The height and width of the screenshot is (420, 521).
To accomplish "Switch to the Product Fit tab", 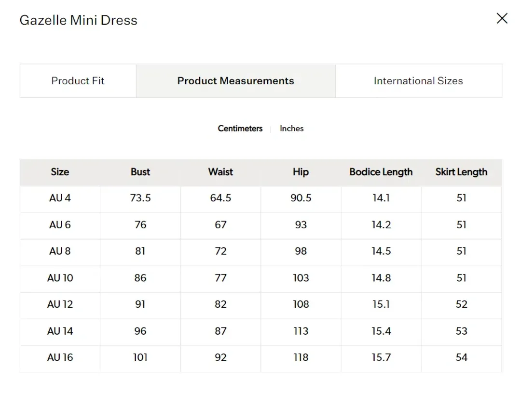I will (x=78, y=81).
